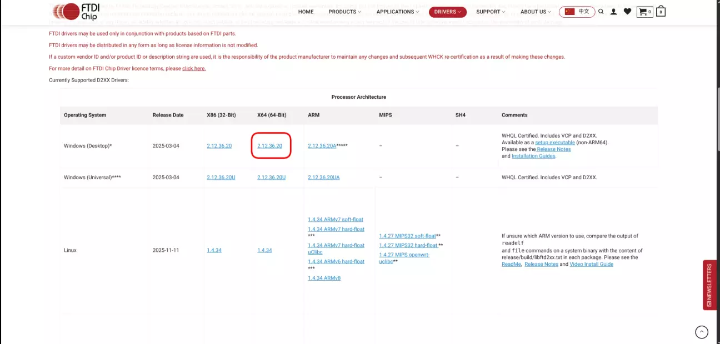Open the search magnifier icon
The image size is (720, 344).
pos(601,12)
